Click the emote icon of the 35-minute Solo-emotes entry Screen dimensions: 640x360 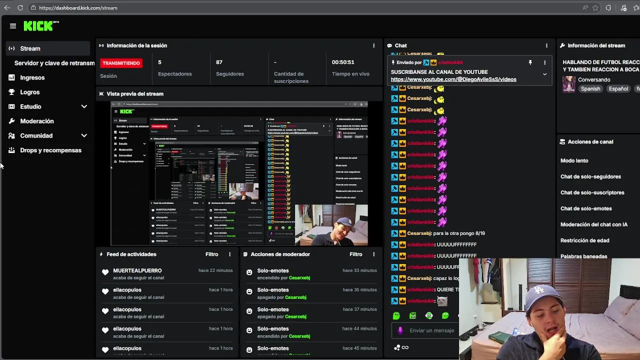pos(249,291)
